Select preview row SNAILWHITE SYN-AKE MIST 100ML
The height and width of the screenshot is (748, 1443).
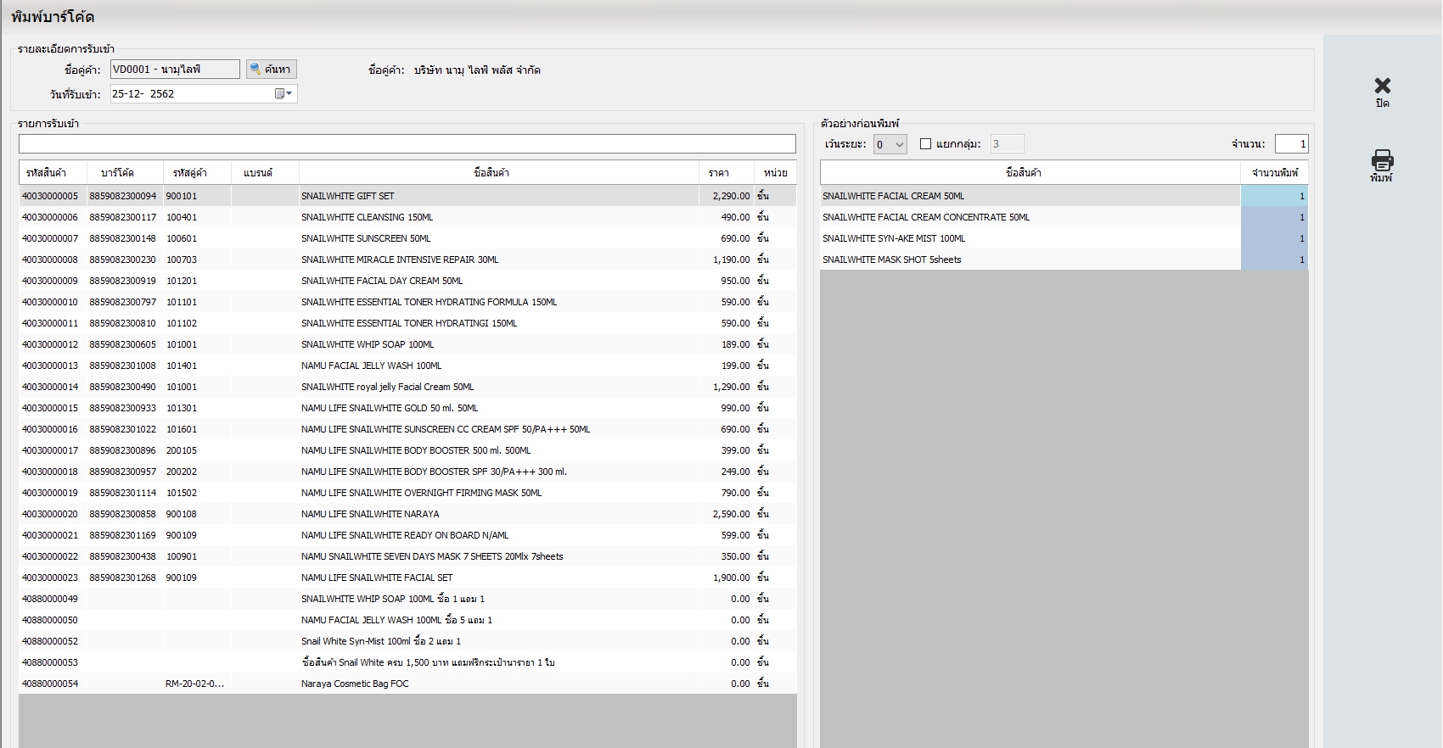click(x=1064, y=238)
